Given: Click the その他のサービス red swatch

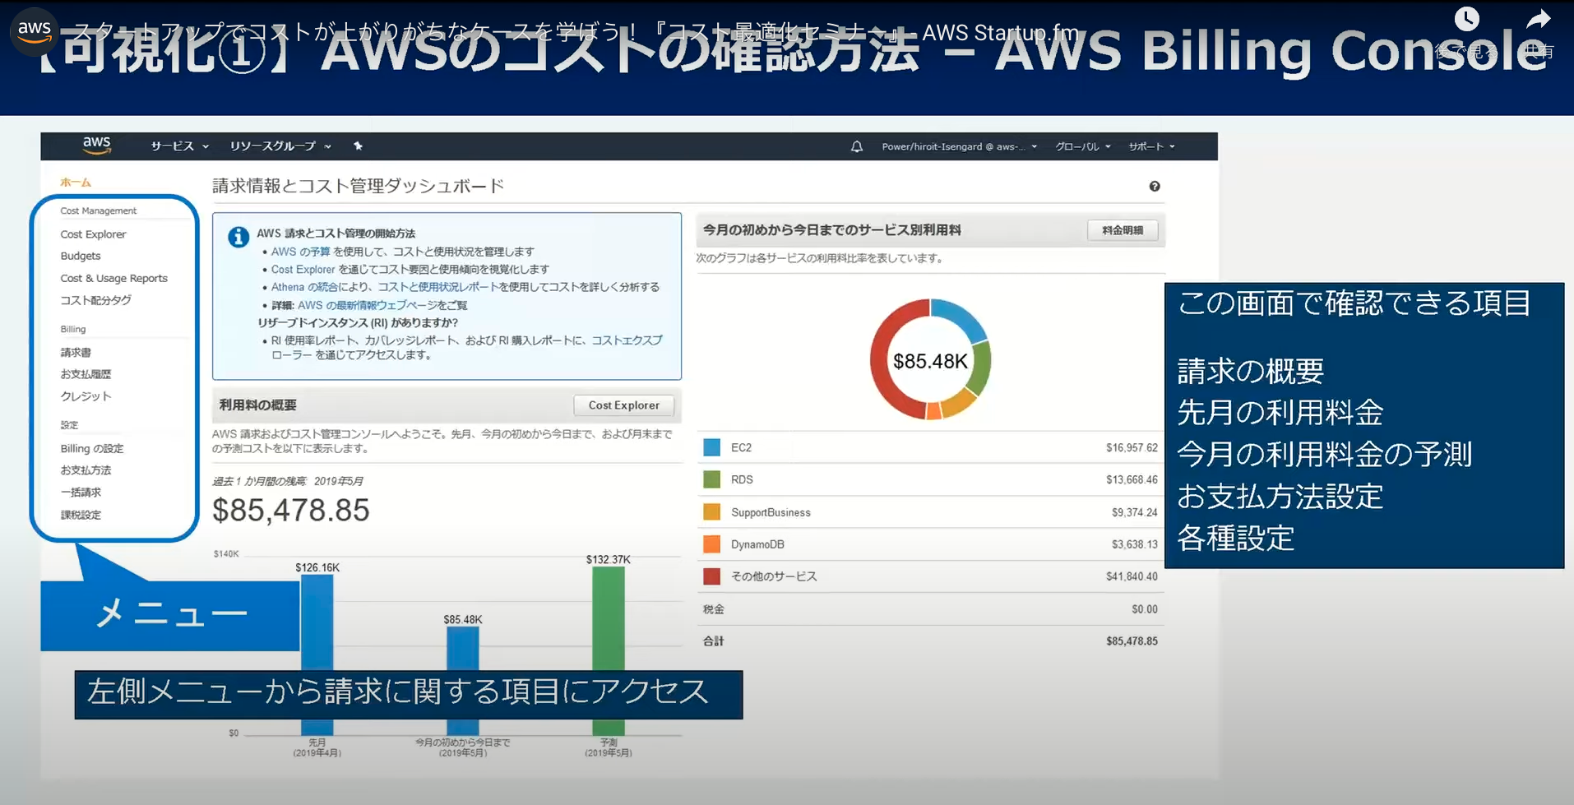Looking at the screenshot, I should click(712, 576).
